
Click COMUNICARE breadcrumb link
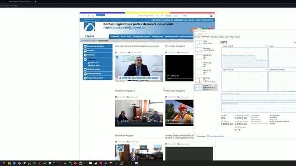pyautogui.click(x=88, y=41)
